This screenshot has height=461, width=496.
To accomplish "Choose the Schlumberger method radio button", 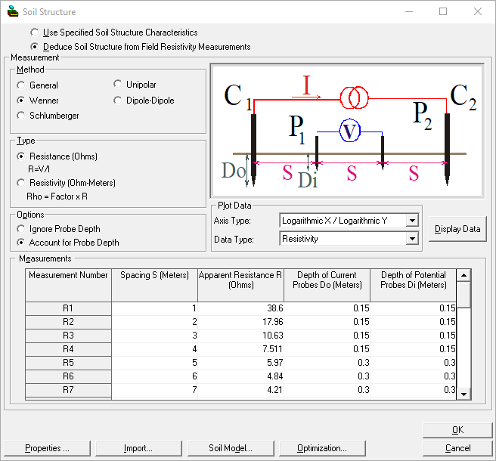I will [x=21, y=116].
